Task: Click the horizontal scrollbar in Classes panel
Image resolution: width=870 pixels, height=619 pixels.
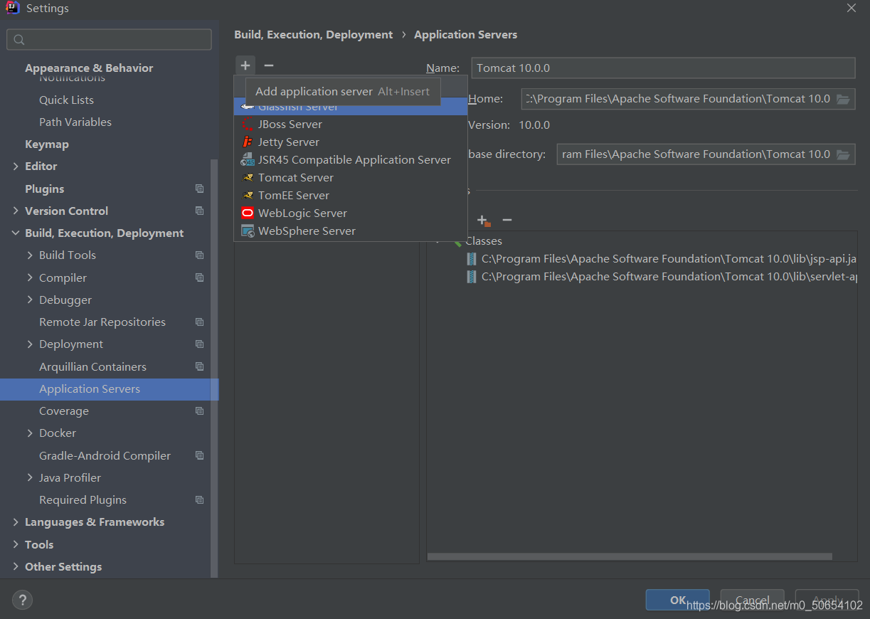Action: click(x=630, y=557)
